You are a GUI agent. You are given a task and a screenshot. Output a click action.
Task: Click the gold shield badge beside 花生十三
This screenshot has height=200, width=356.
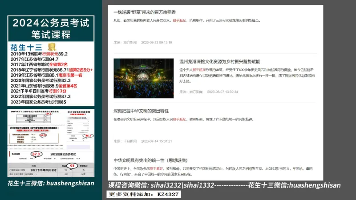tap(52, 47)
